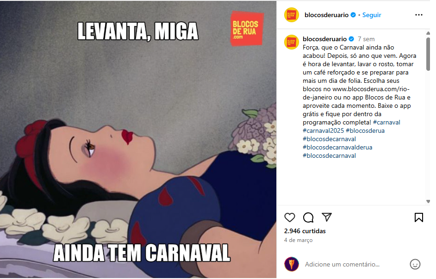Open the emoji picker smiley icon
Screen dimensions: 436x279
[415, 264]
